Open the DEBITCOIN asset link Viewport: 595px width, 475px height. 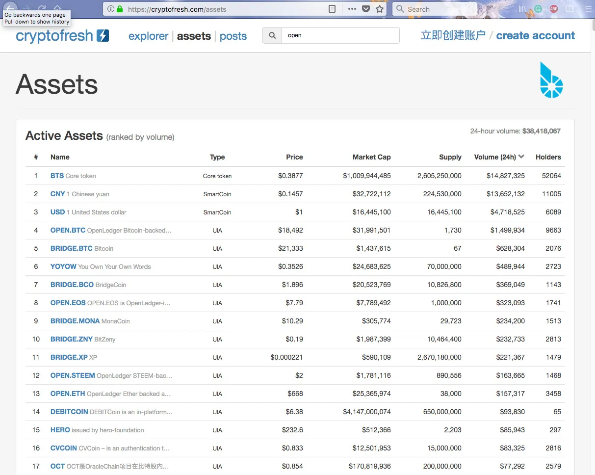click(69, 412)
